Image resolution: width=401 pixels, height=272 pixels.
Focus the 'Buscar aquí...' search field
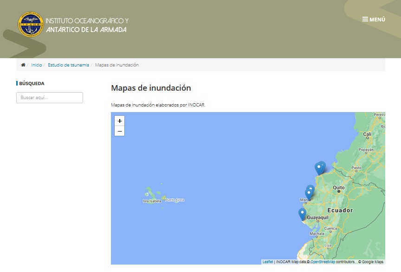click(x=50, y=98)
